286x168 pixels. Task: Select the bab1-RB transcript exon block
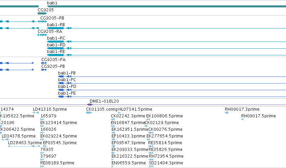55,28
